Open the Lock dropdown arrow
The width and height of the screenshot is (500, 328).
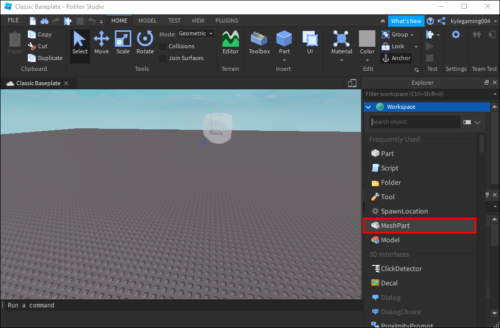416,47
